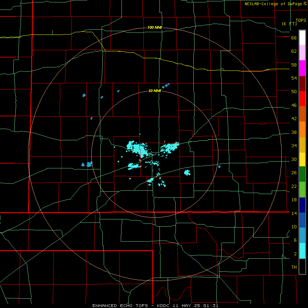Click the navy blue legend swatch
This screenshot has height=308, width=308.
302,205
